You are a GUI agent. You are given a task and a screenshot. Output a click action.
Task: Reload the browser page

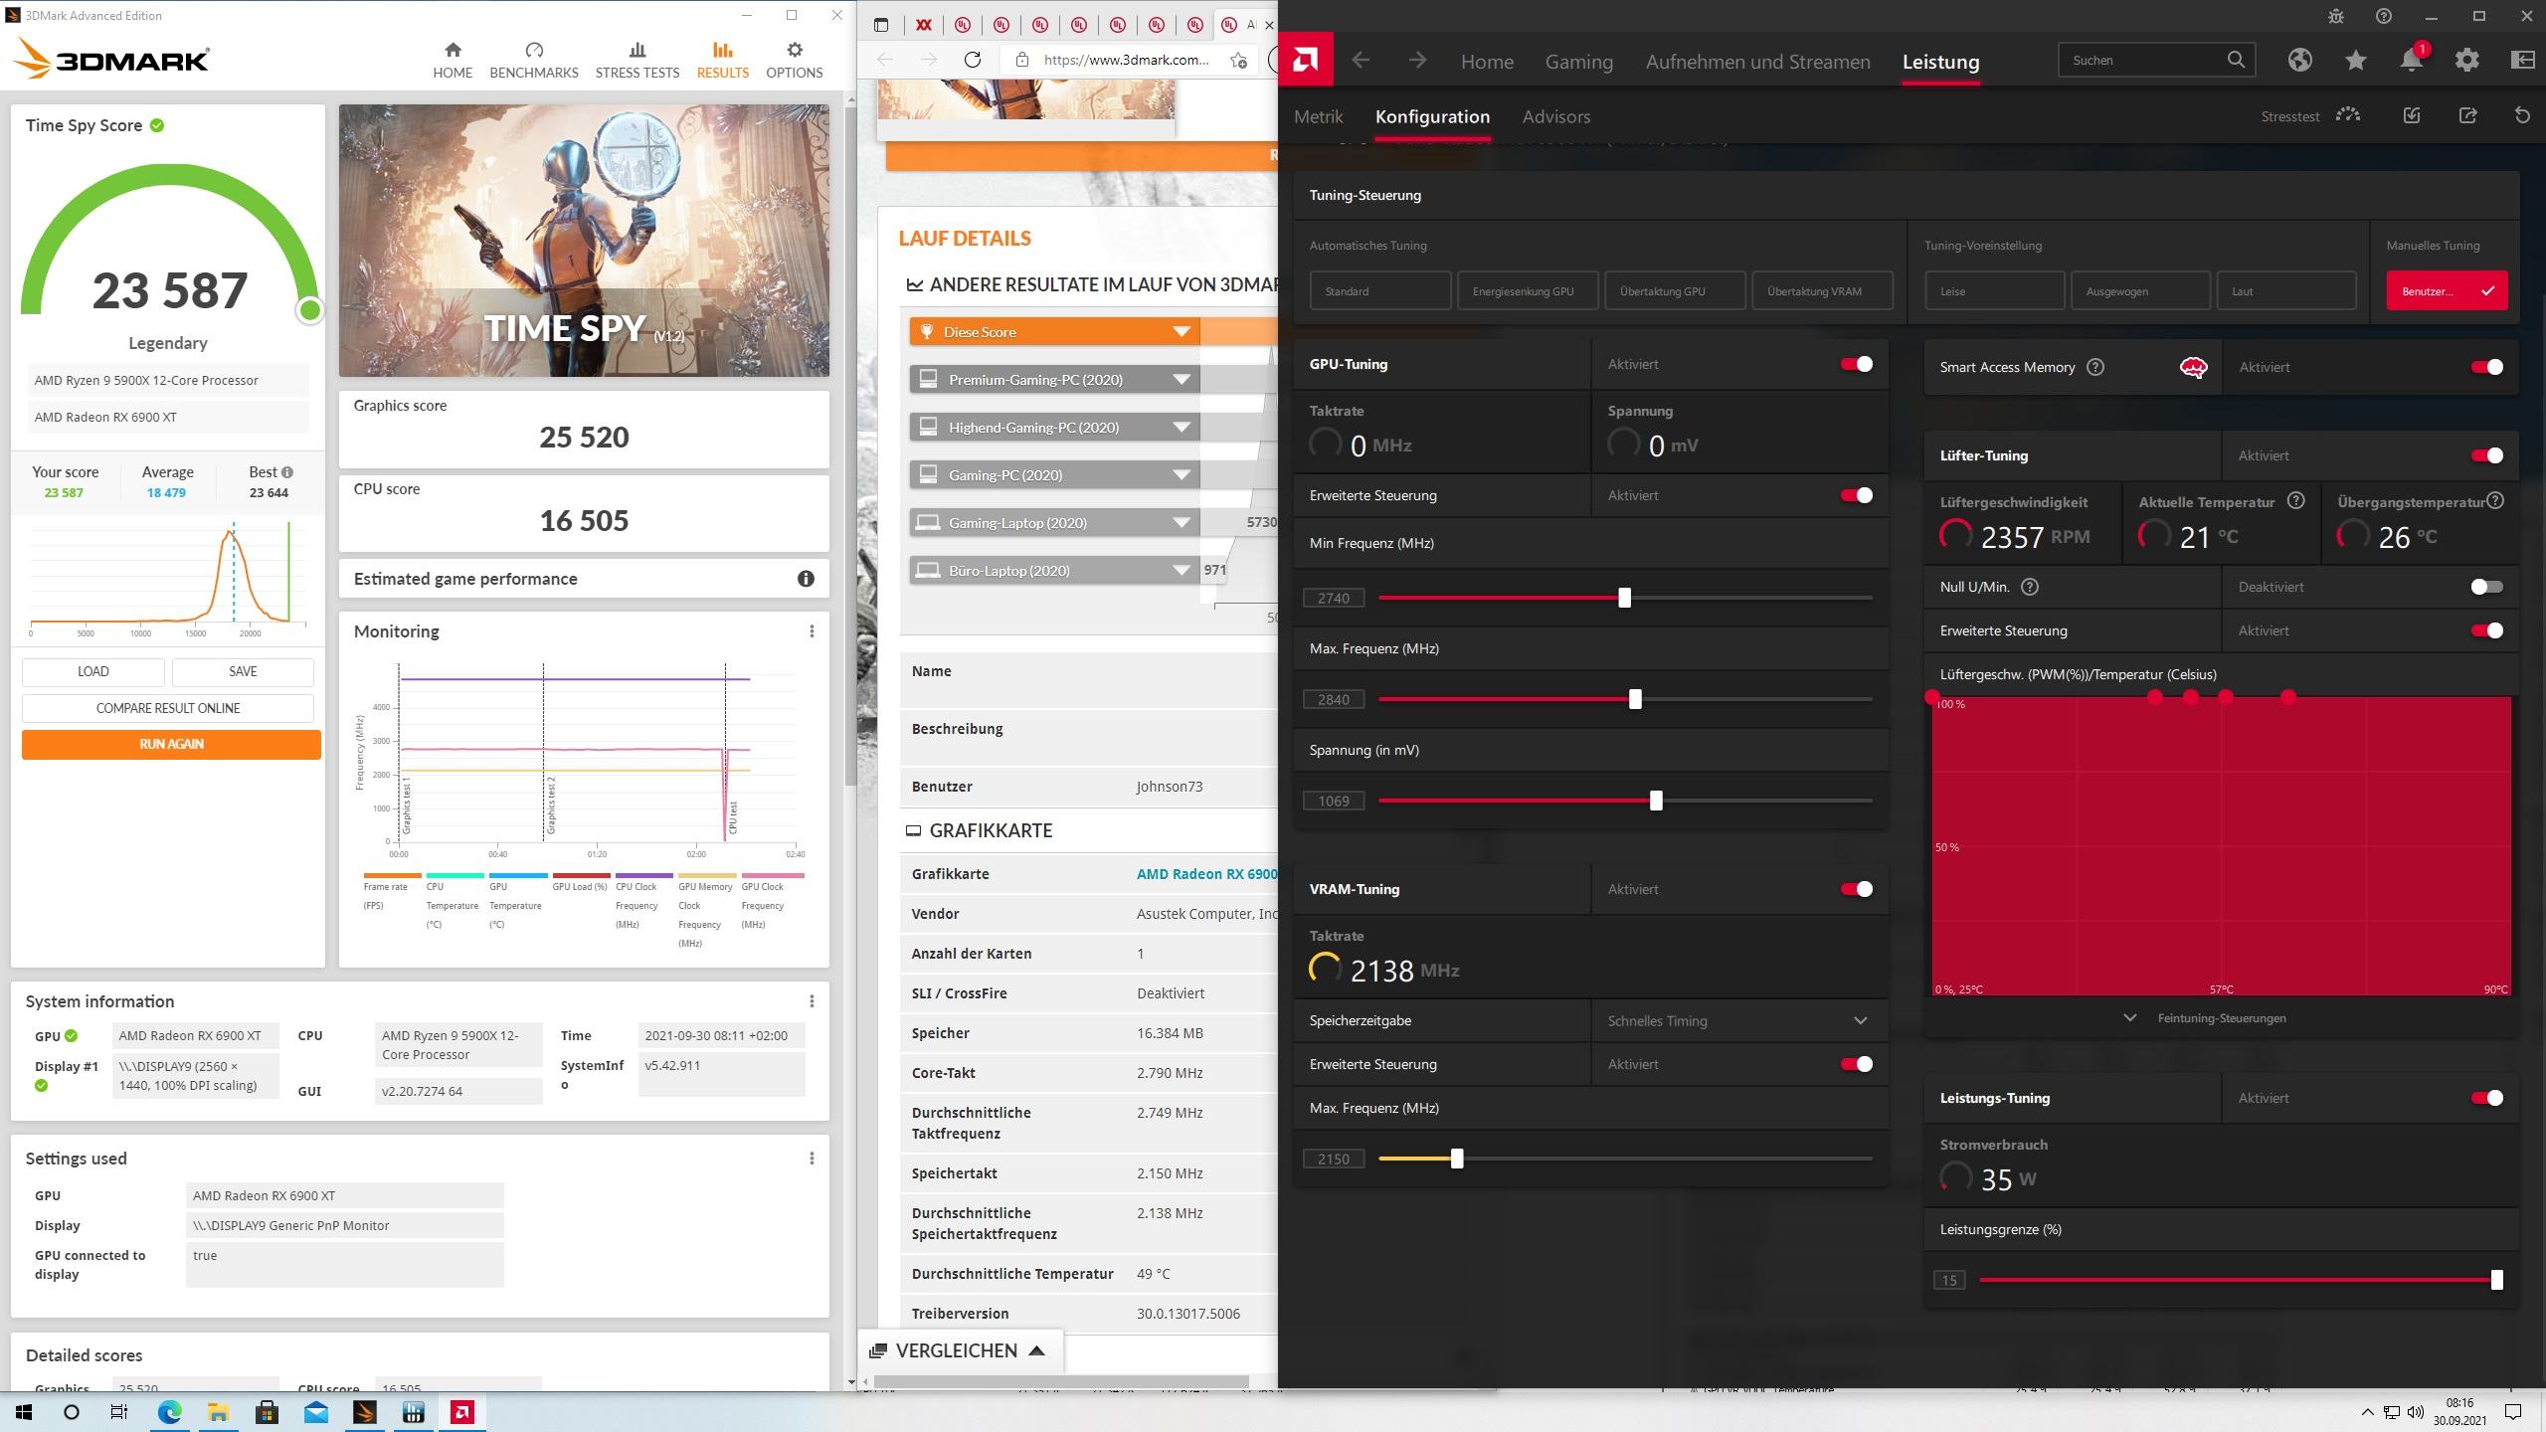[x=973, y=60]
